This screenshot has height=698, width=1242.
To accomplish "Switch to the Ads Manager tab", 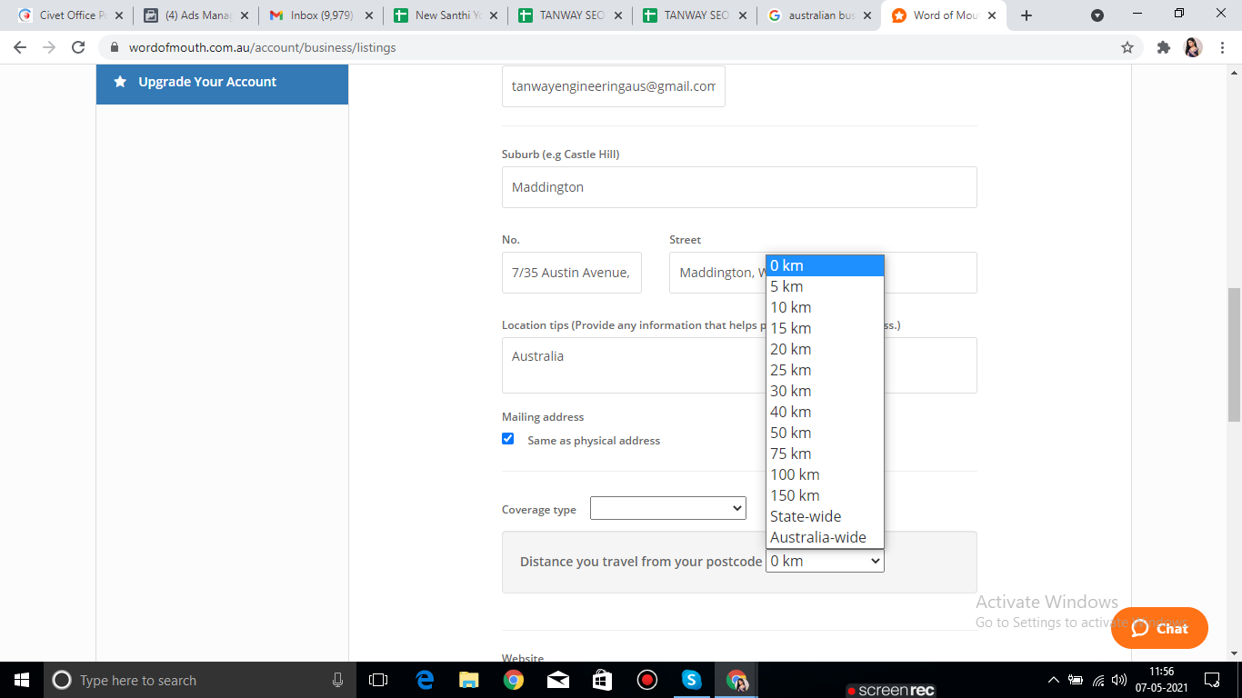I will coord(195,15).
